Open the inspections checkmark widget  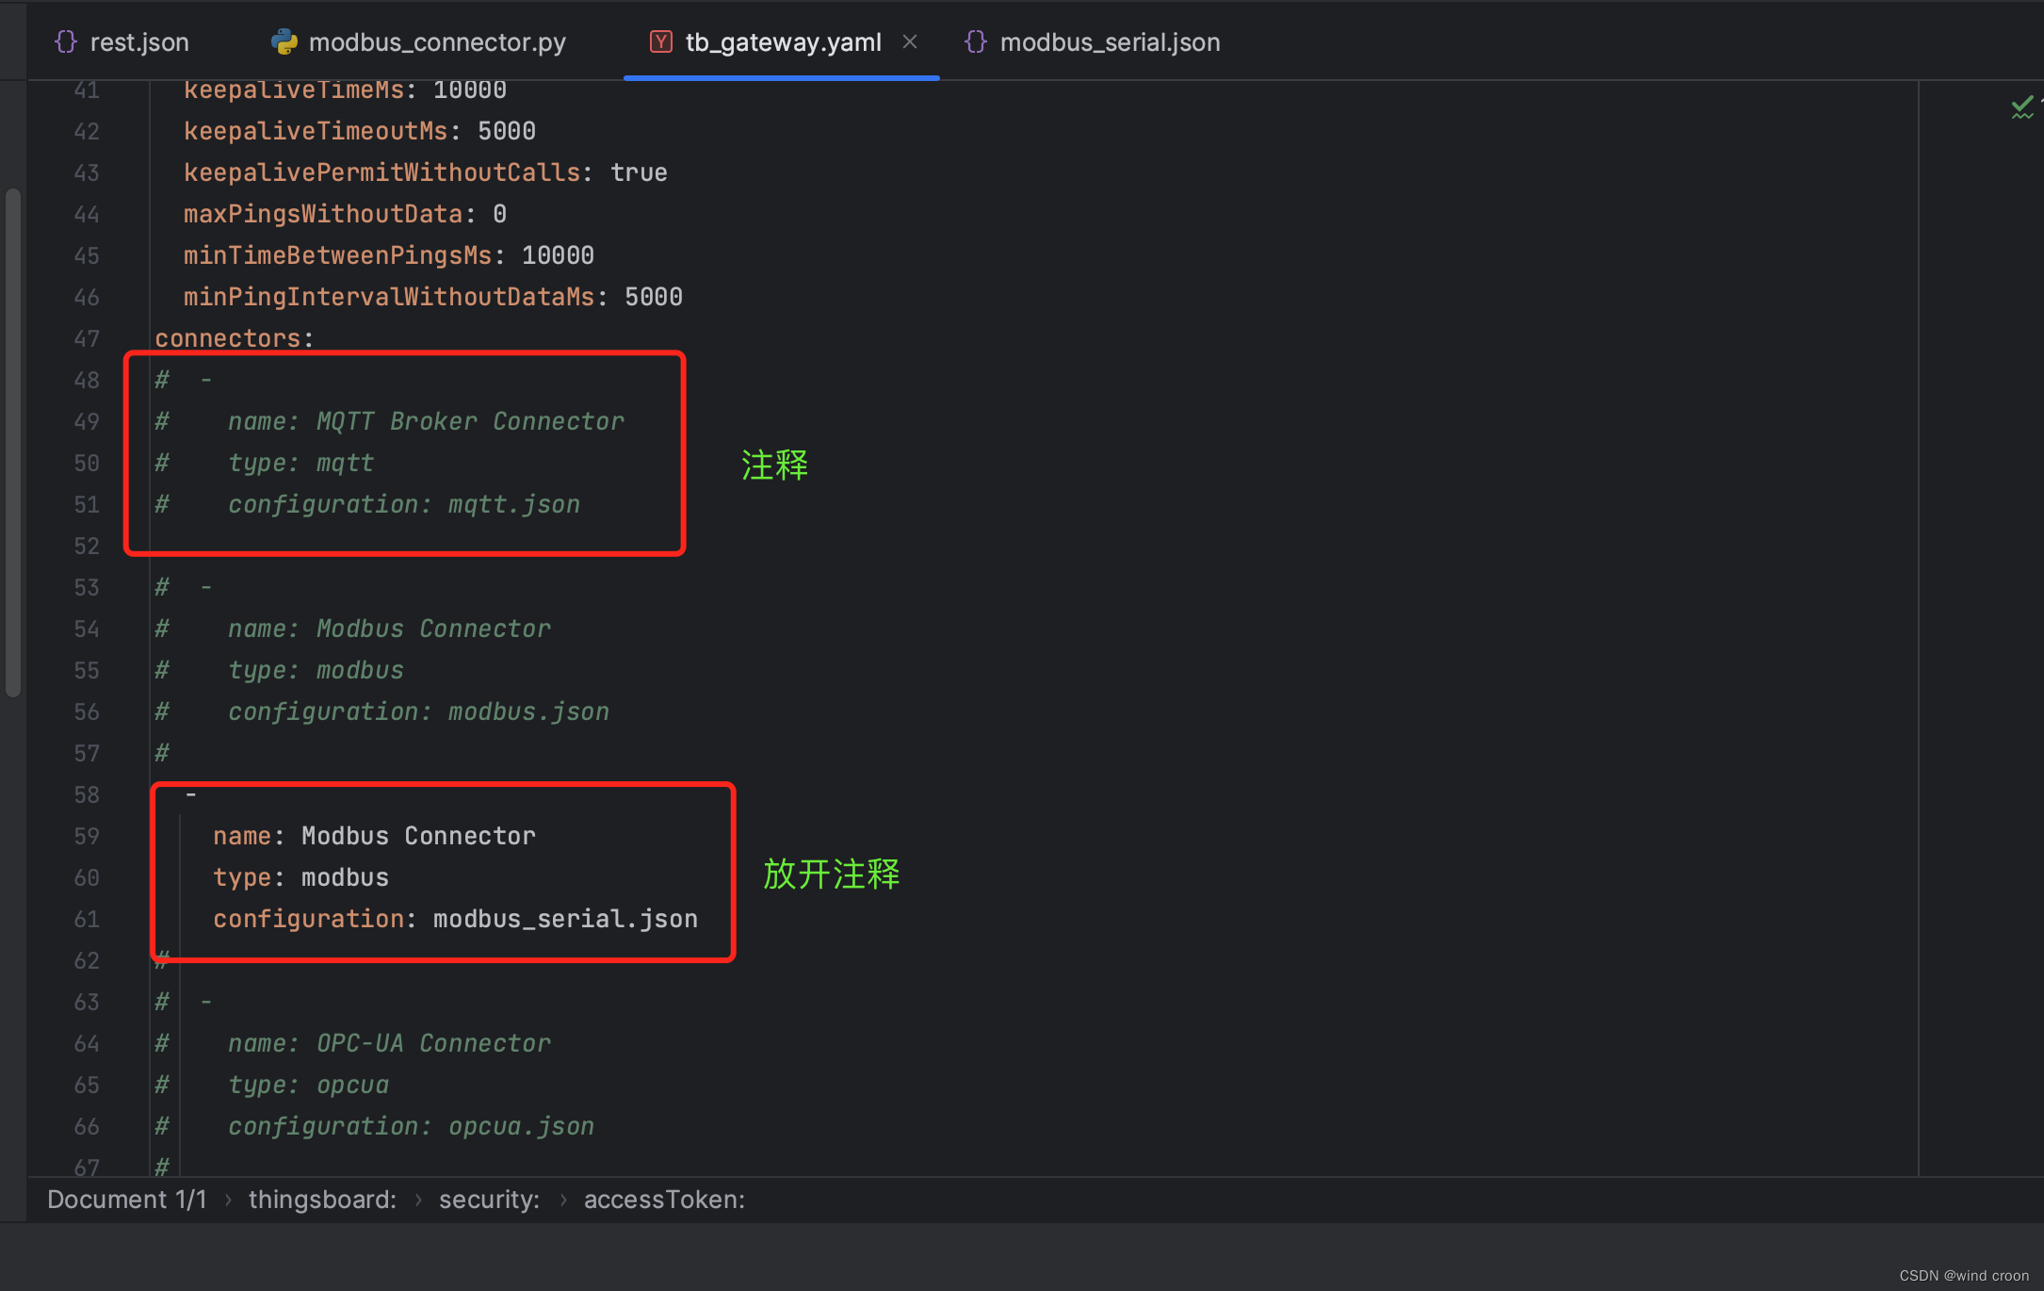2022,107
